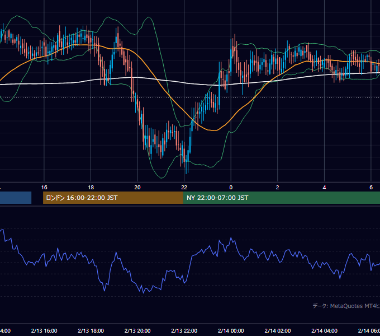Click the 2/13 16:00 time label

[44, 330]
